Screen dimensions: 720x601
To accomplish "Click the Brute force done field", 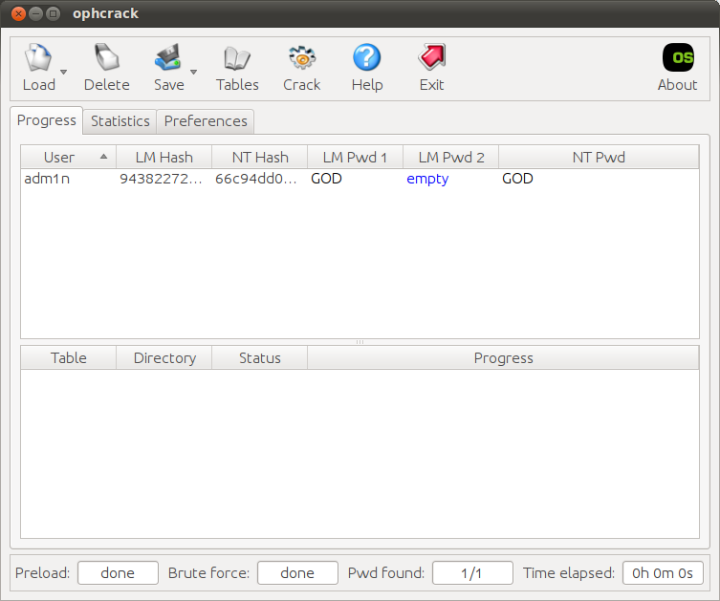I will [x=297, y=573].
